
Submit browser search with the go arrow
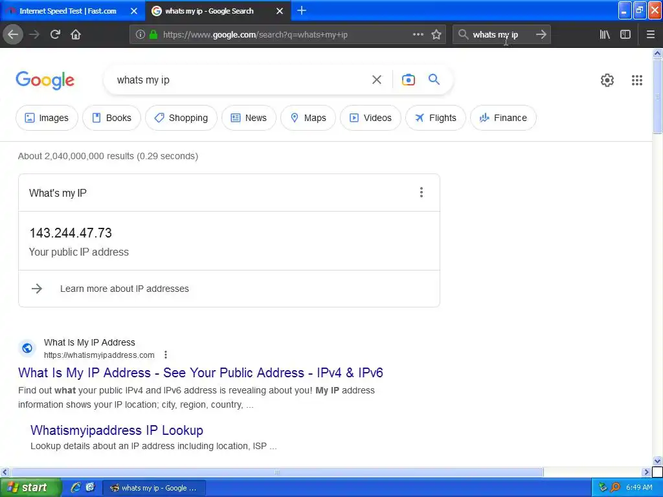coord(541,34)
